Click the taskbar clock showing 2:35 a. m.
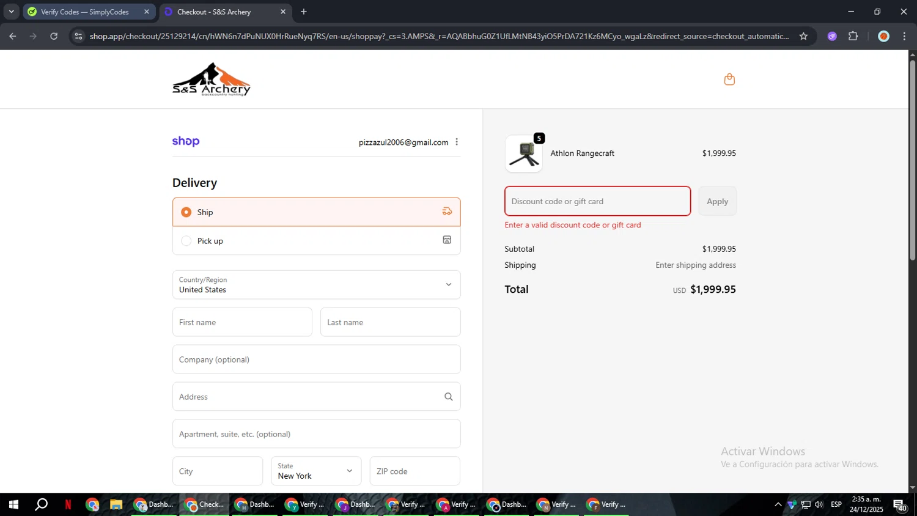 coord(866,504)
